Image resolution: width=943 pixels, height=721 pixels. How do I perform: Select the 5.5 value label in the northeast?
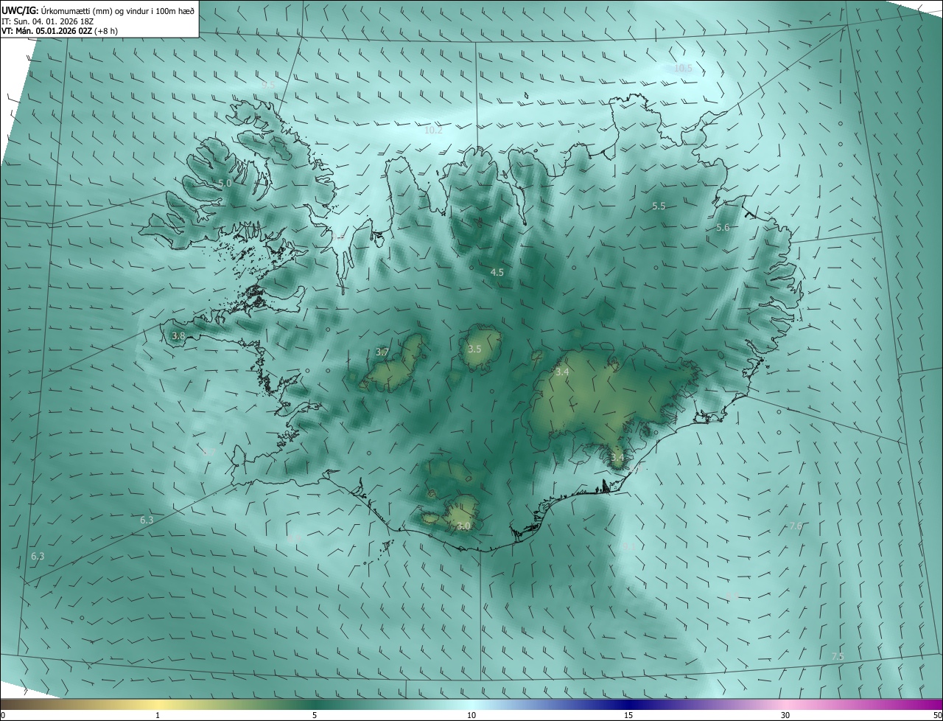659,206
